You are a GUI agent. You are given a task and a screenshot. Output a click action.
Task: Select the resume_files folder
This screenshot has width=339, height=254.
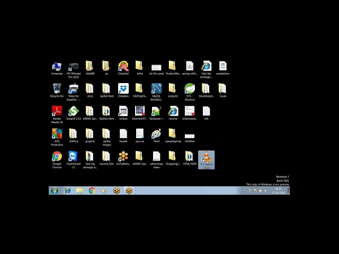click(106, 158)
